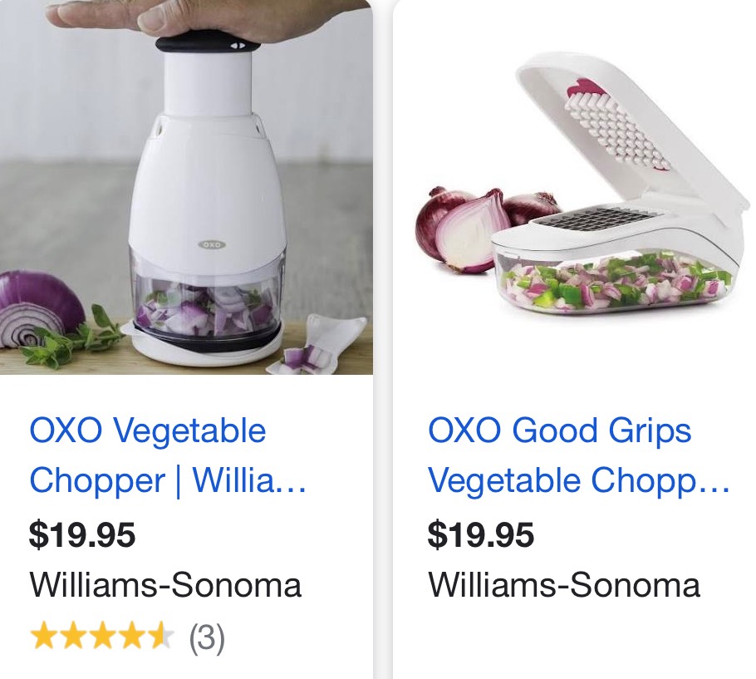Click the steel blade grid of dicer
Viewport: 756px width, 679px height.
point(589,221)
